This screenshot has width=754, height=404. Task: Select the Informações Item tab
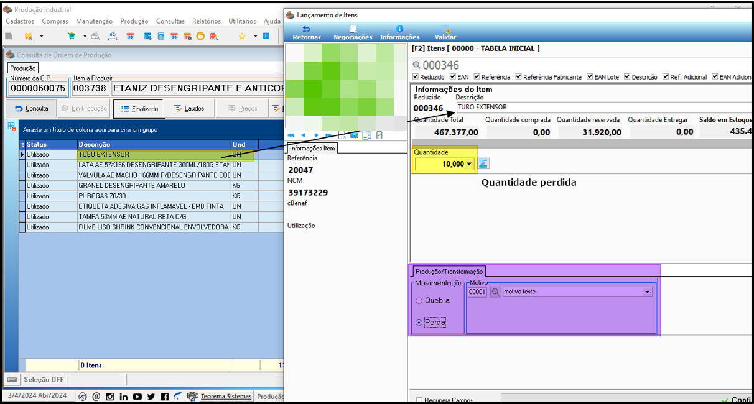point(312,148)
